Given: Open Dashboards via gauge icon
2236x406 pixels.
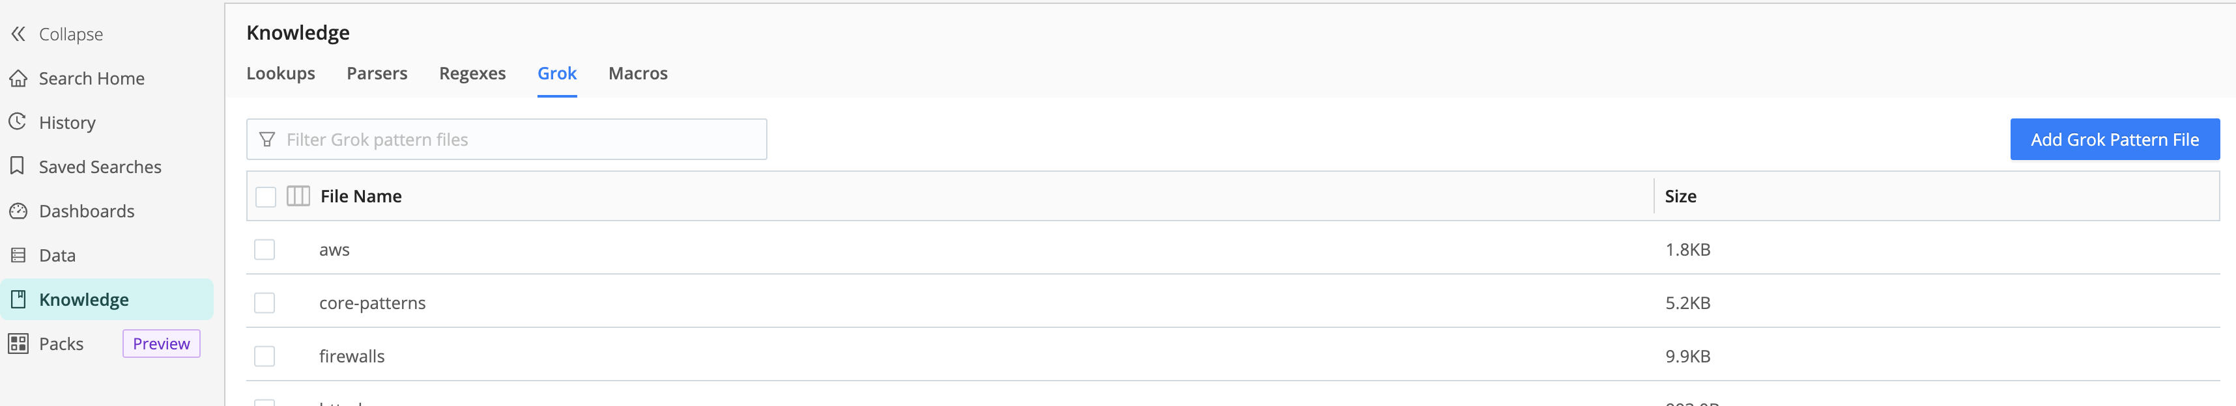Looking at the screenshot, I should click(x=18, y=211).
